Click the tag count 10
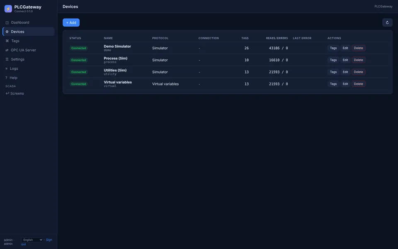This screenshot has width=398, height=249. click(x=246, y=60)
